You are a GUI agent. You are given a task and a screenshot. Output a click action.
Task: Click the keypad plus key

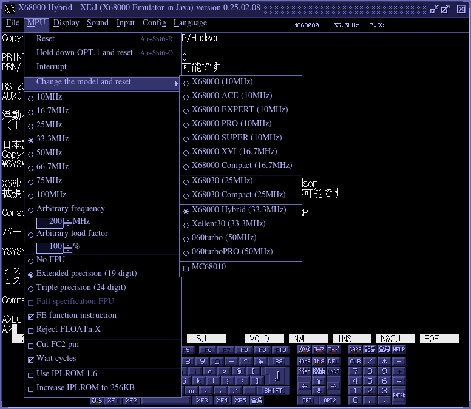tap(399, 371)
